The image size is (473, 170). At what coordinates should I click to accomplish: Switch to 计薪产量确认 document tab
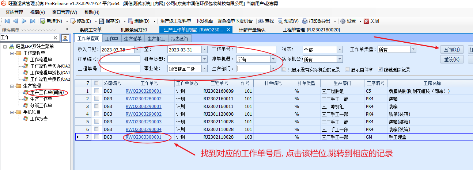click(252, 30)
